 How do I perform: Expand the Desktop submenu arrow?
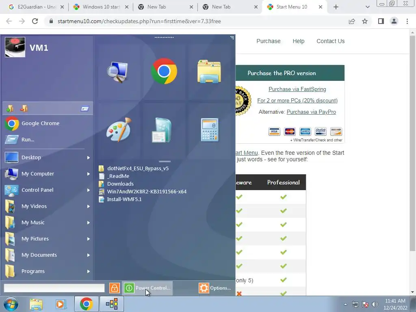[x=89, y=158]
